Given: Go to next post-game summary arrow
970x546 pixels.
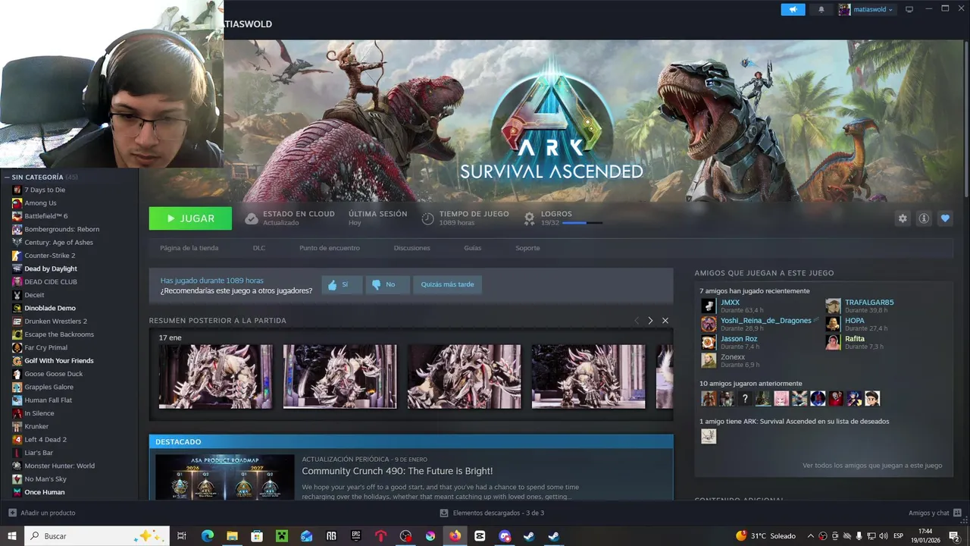Looking at the screenshot, I should pyautogui.click(x=650, y=321).
